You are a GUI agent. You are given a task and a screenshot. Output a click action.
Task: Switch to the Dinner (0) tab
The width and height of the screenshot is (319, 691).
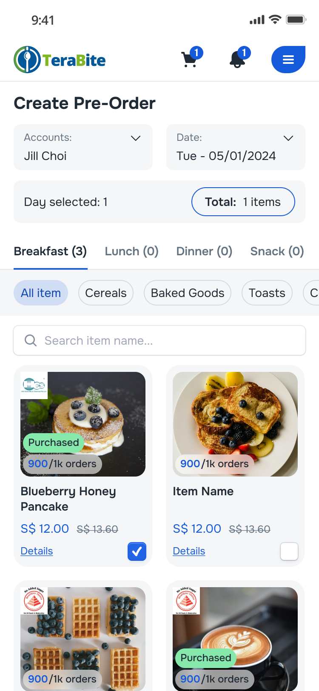[x=204, y=251]
